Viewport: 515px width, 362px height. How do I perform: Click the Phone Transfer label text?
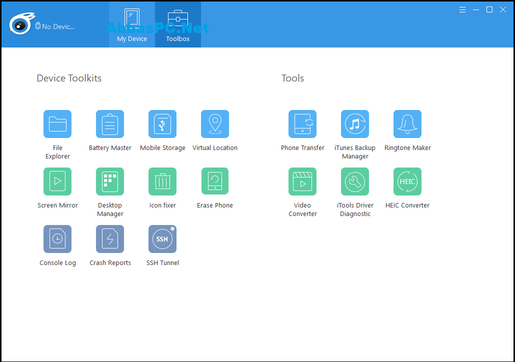302,148
